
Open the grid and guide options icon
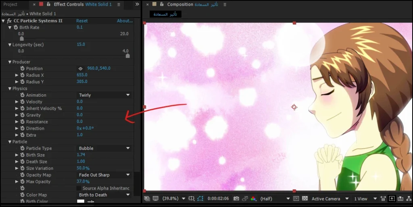[x=192, y=199]
